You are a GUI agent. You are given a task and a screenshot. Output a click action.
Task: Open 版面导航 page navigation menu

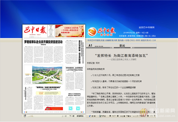pyautogui.click(x=131, y=36)
